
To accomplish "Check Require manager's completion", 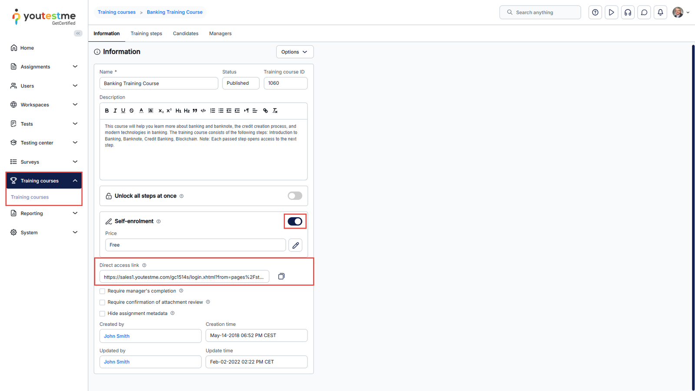I will [103, 291].
